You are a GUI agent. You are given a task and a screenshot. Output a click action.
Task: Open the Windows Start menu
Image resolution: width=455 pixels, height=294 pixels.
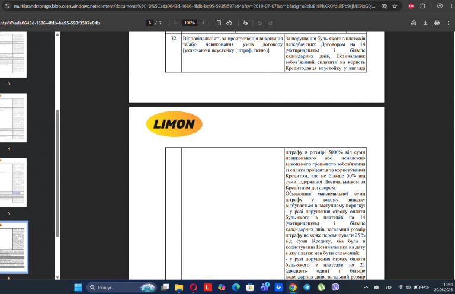coord(78,287)
